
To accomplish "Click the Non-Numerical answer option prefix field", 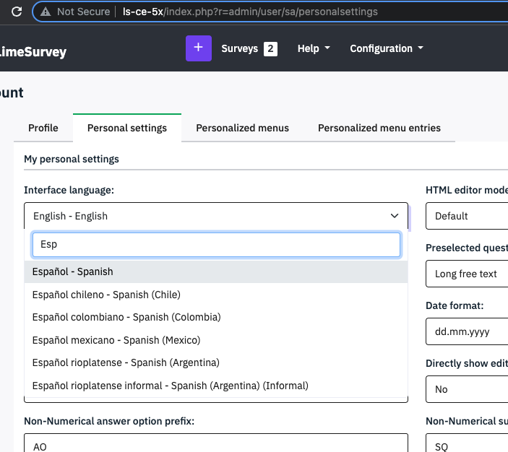I will 216,444.
